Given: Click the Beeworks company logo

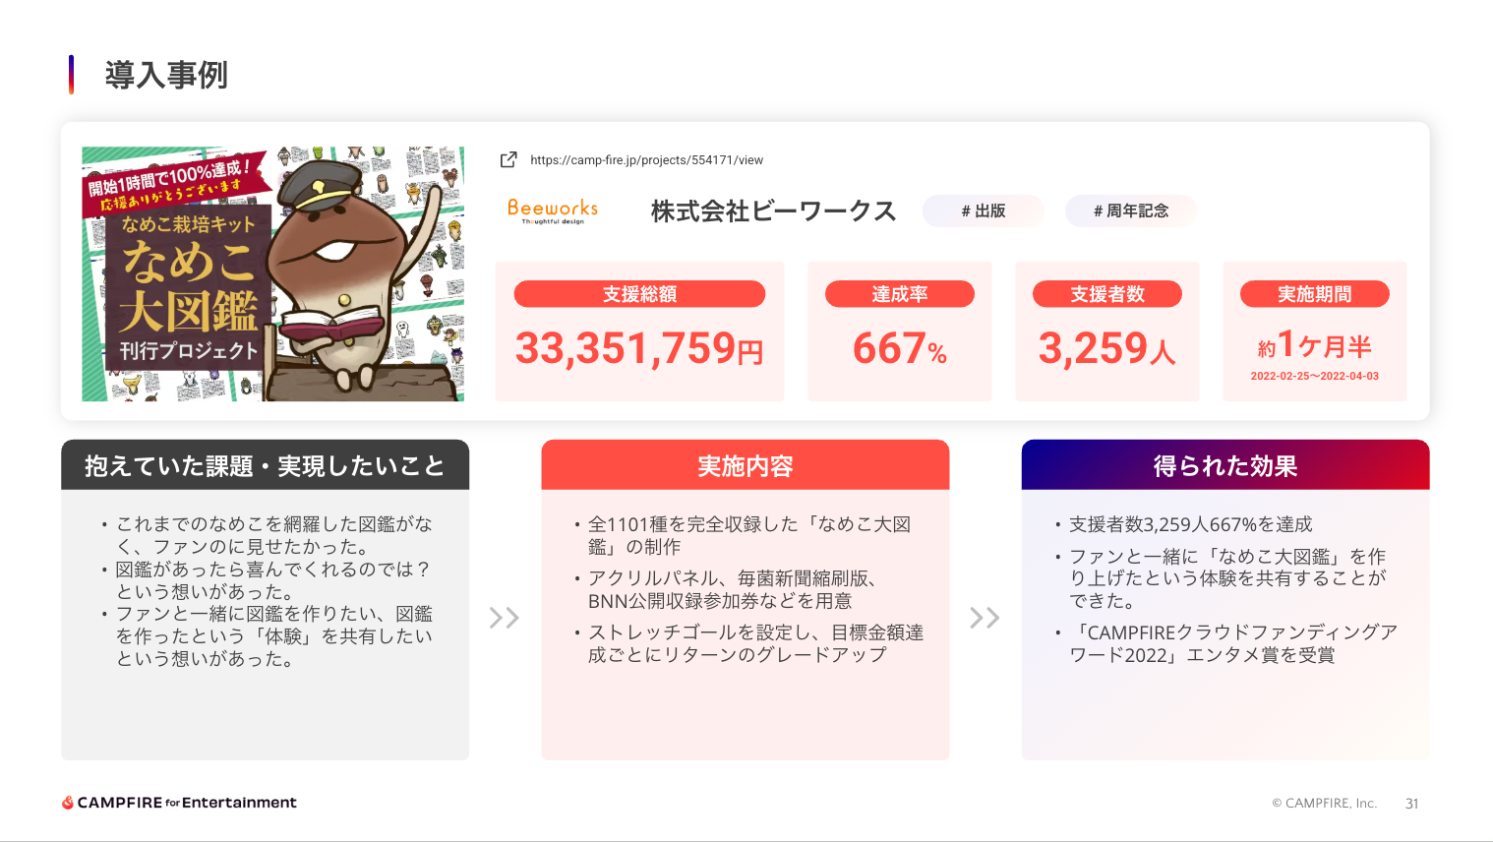Looking at the screenshot, I should 553,210.
